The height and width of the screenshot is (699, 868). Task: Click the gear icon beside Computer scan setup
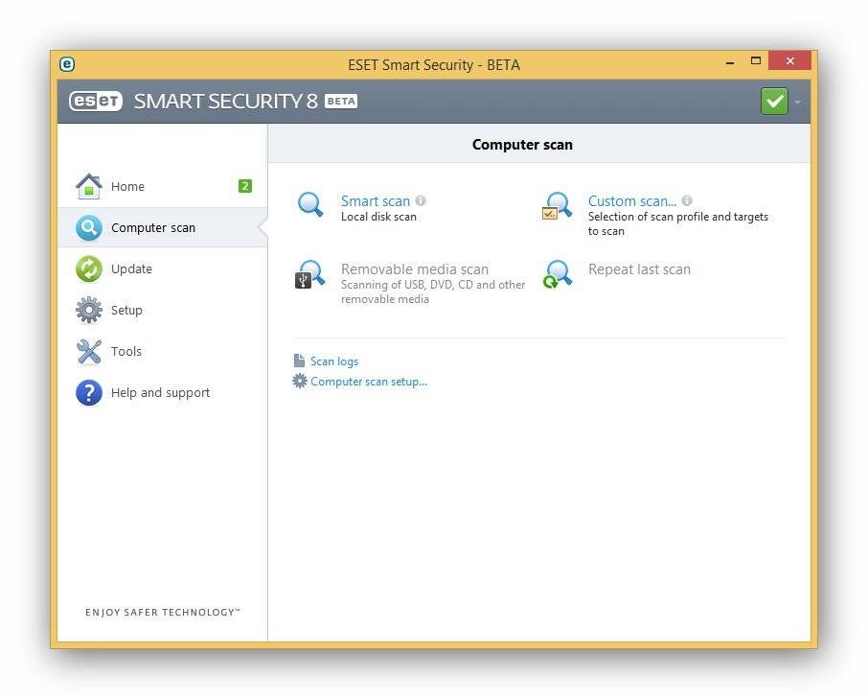tap(300, 381)
